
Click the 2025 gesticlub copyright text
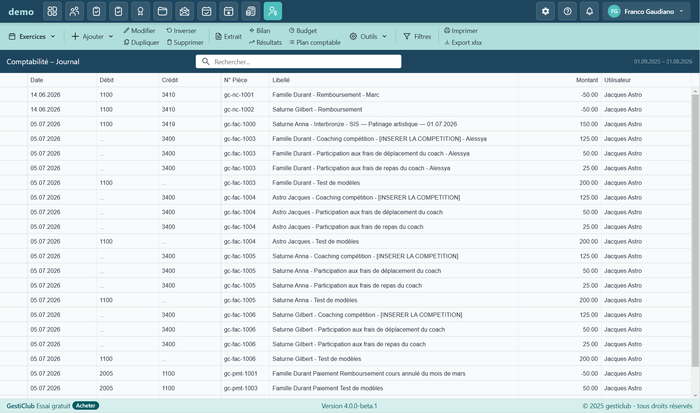[638, 406]
